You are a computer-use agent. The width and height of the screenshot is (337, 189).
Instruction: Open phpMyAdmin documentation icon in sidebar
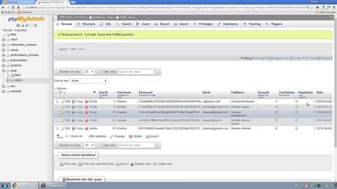27,25
